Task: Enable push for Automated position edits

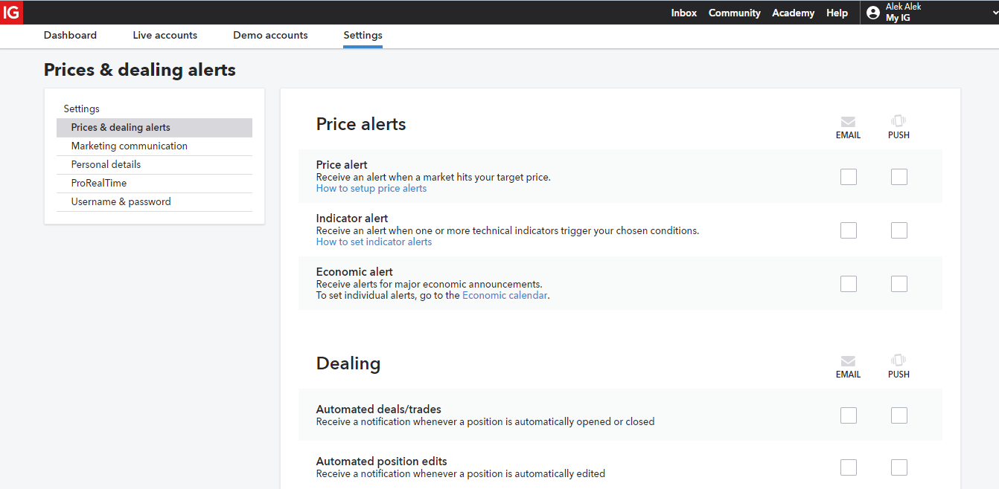Action: (899, 467)
